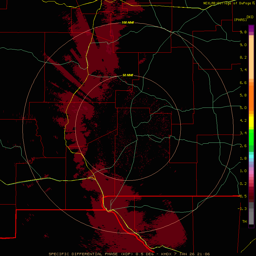Click the 9.0 value on the color scale
256x256 pixels.
click(x=243, y=45)
